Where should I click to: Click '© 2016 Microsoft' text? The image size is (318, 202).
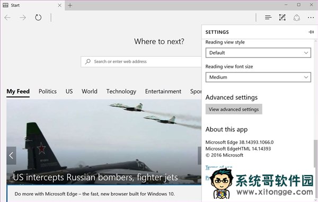(x=224, y=155)
